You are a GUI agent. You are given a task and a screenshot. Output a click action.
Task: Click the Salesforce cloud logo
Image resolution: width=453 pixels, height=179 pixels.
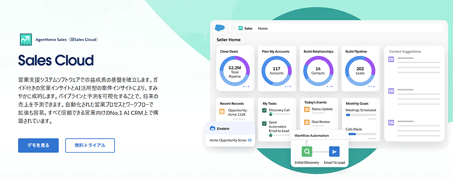(220, 28)
